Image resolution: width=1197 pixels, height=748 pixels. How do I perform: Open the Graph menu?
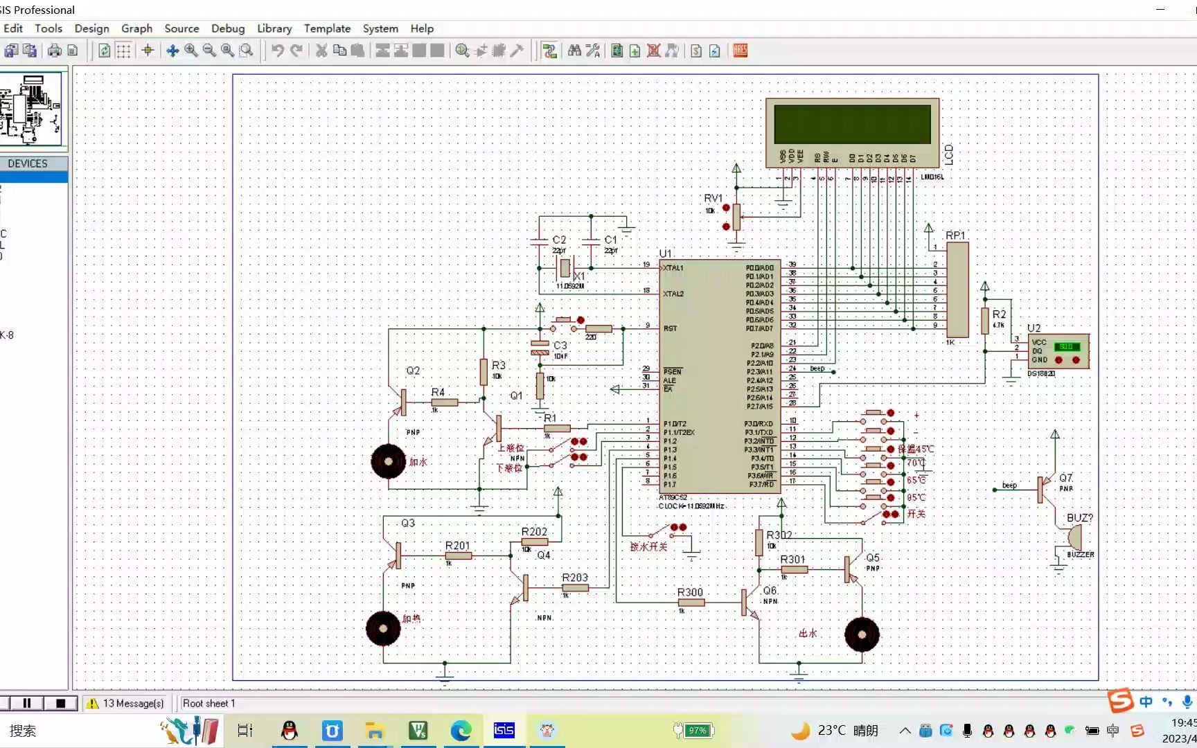click(x=136, y=28)
